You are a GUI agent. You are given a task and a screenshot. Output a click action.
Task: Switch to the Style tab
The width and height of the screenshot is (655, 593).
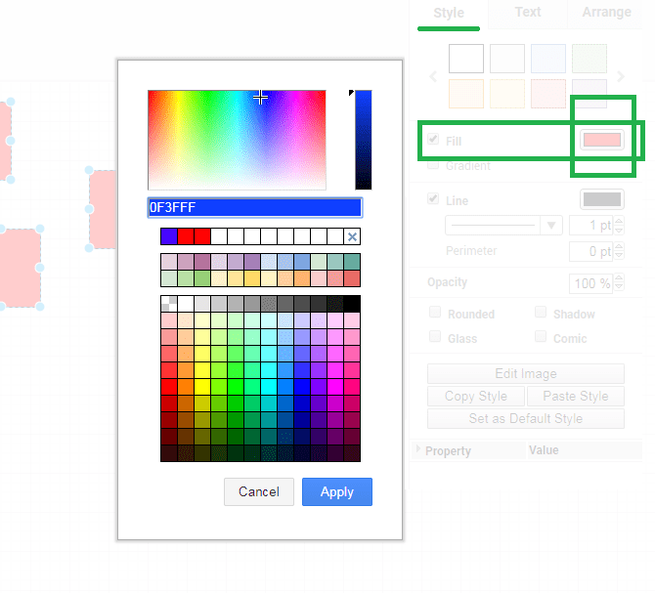click(449, 13)
